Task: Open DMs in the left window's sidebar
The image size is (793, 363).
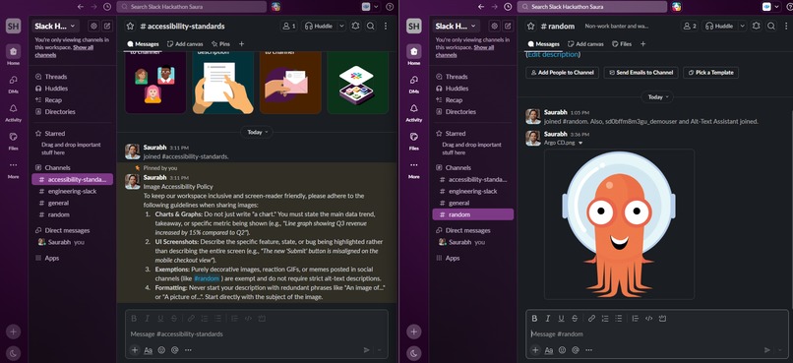Action: [13, 83]
